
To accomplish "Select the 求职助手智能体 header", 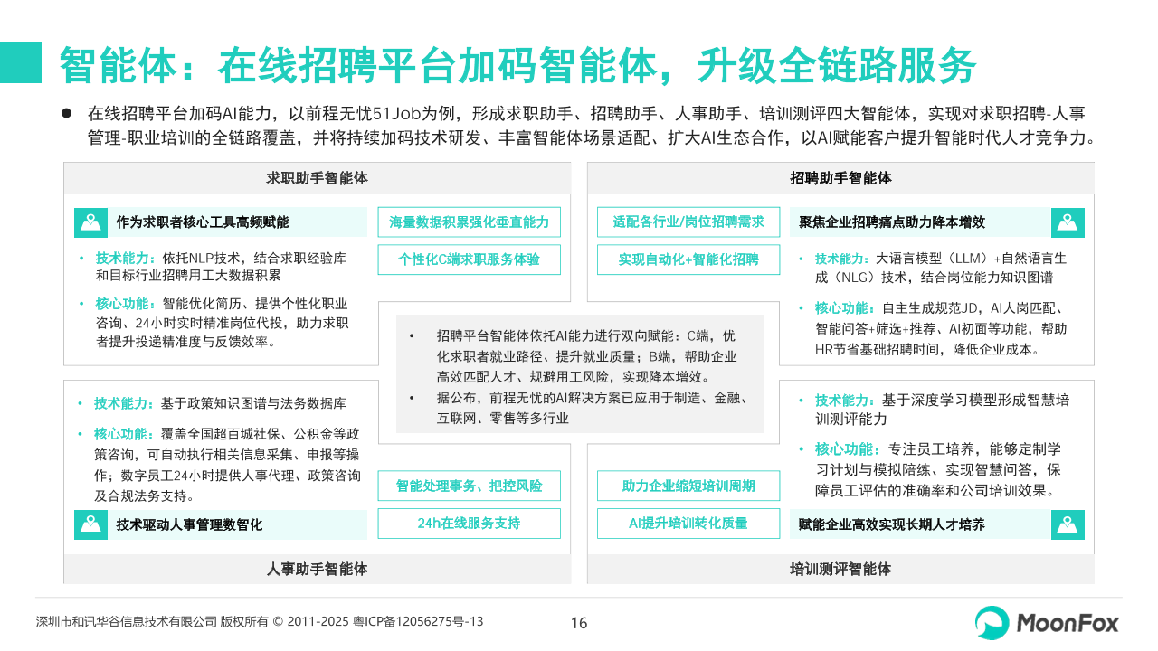I will pos(317,178).
